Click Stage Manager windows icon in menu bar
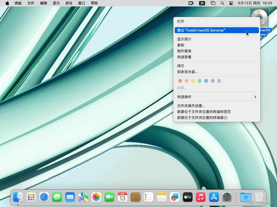277x207 pixels. coord(213,3)
